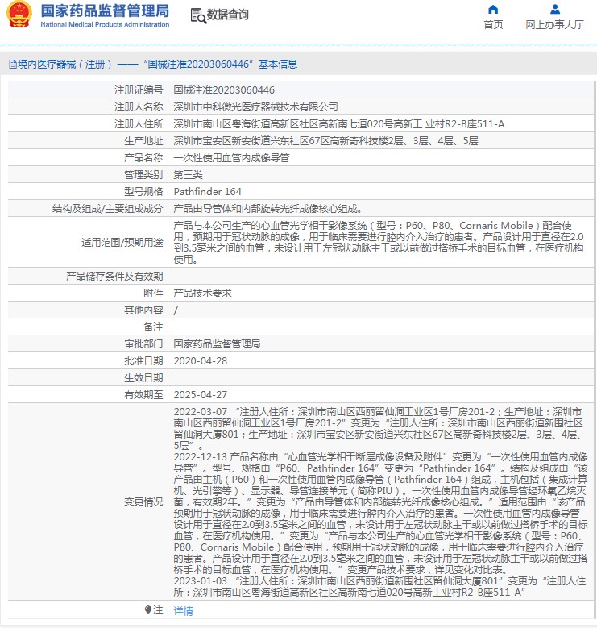597x628 pixels.
Task: Click the 数据查询 search document icon
Action: pos(198,15)
